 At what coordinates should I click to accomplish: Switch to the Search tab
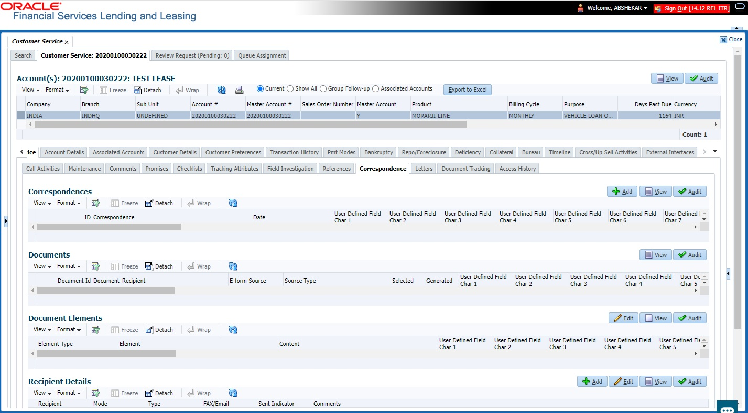(23, 55)
